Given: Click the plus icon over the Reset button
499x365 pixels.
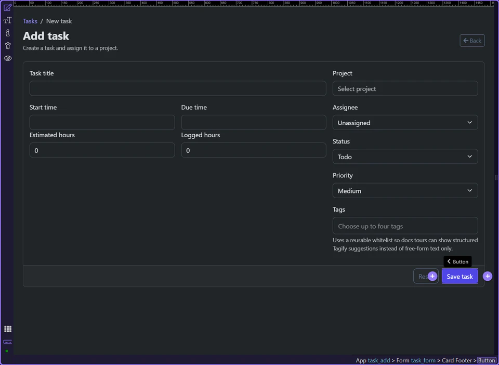Looking at the screenshot, I should (432, 276).
